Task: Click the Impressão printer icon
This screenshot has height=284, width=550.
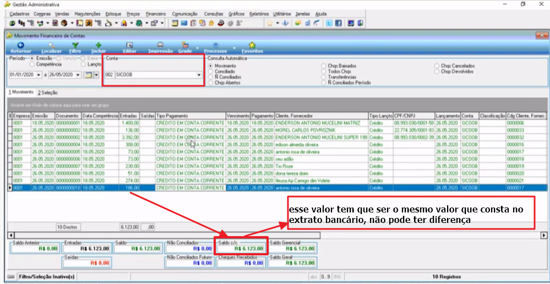Action: 160,45
